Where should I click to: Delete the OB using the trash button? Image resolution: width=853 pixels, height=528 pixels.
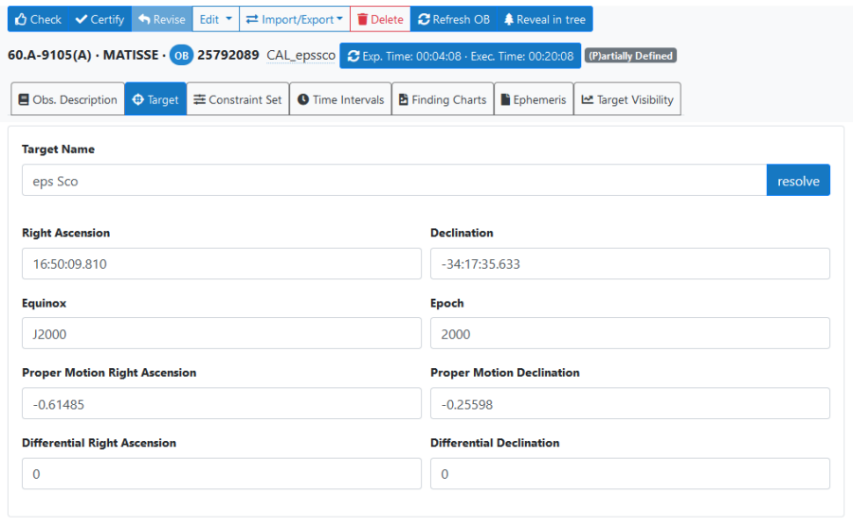380,19
